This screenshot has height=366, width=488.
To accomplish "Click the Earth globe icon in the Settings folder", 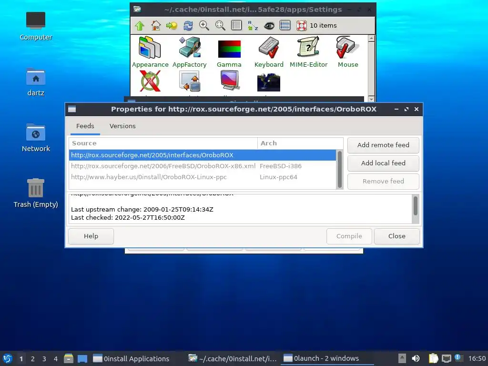I will point(269,82).
